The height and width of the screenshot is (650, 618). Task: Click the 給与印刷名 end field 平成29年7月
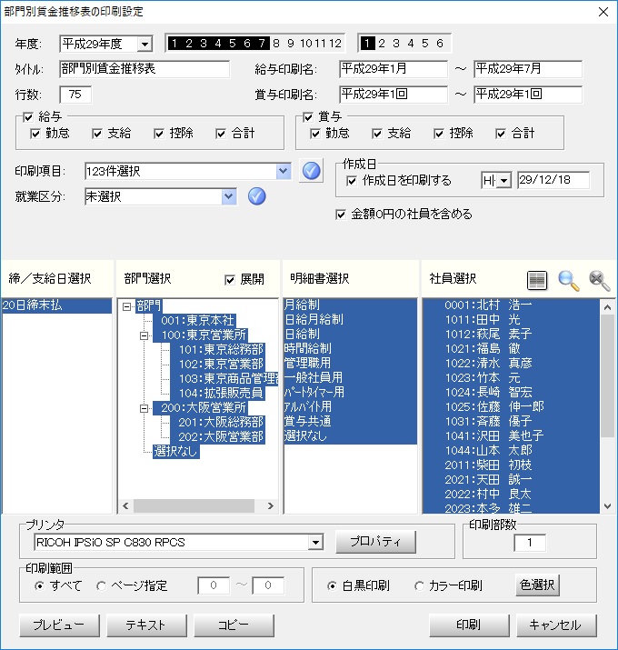point(528,69)
